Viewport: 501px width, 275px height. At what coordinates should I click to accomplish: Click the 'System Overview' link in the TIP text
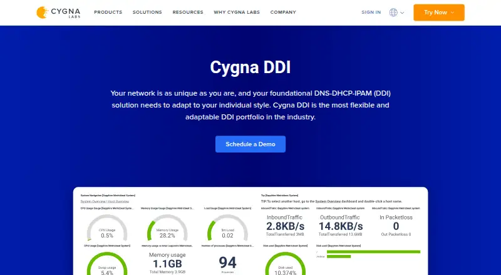(328, 201)
